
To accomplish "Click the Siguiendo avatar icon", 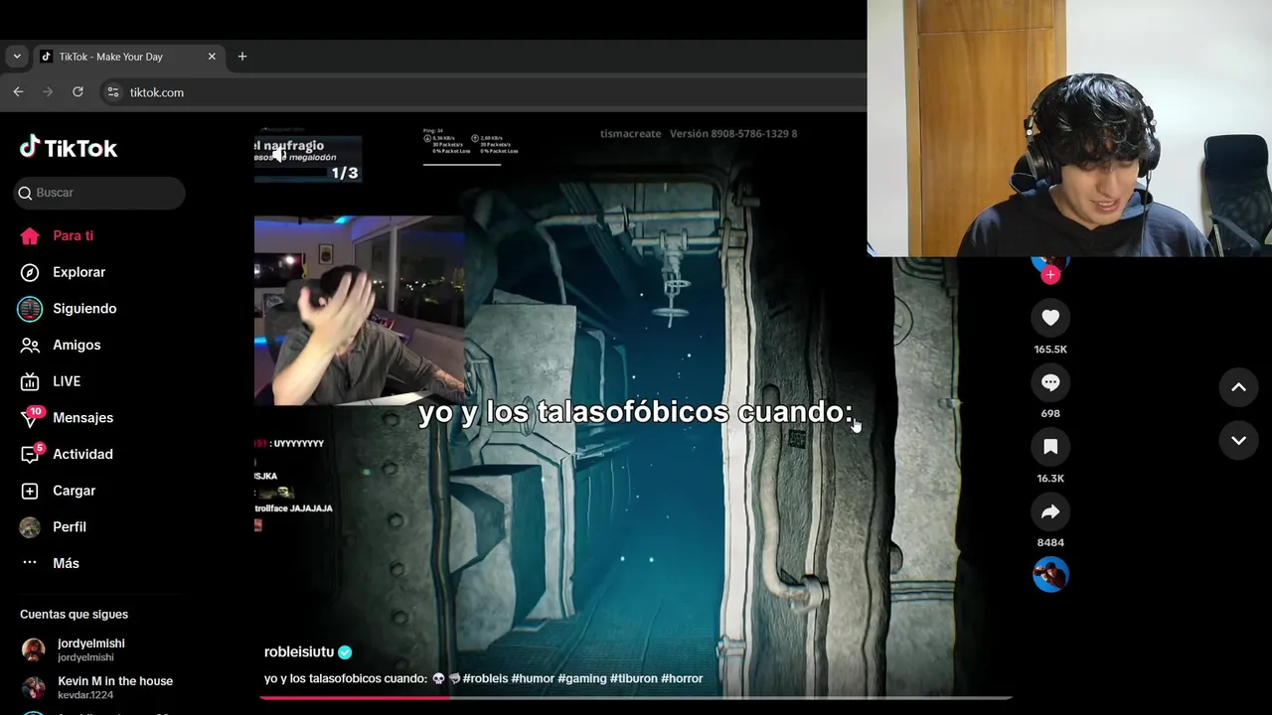I will click(x=30, y=309).
